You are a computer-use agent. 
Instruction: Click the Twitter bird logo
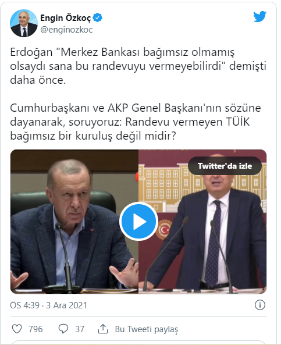coord(259,16)
